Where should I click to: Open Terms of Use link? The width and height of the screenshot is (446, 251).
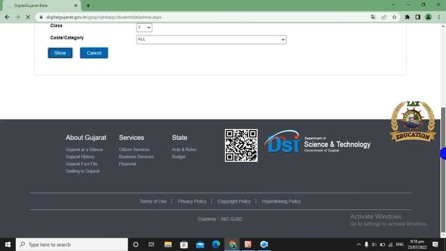pos(153,201)
